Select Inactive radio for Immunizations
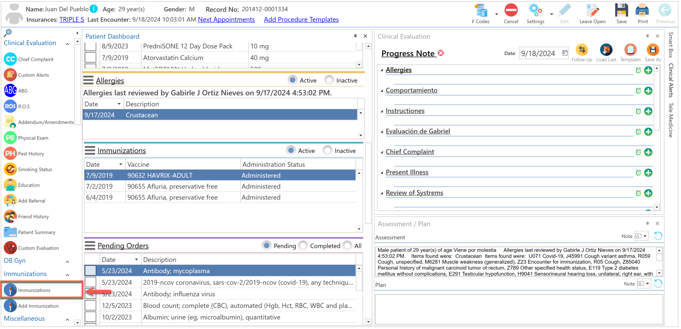This screenshot has width=681, height=329. (327, 150)
